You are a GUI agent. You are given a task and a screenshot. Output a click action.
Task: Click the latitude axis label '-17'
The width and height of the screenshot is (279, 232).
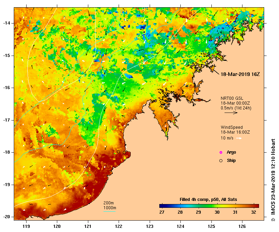(x=7, y=120)
